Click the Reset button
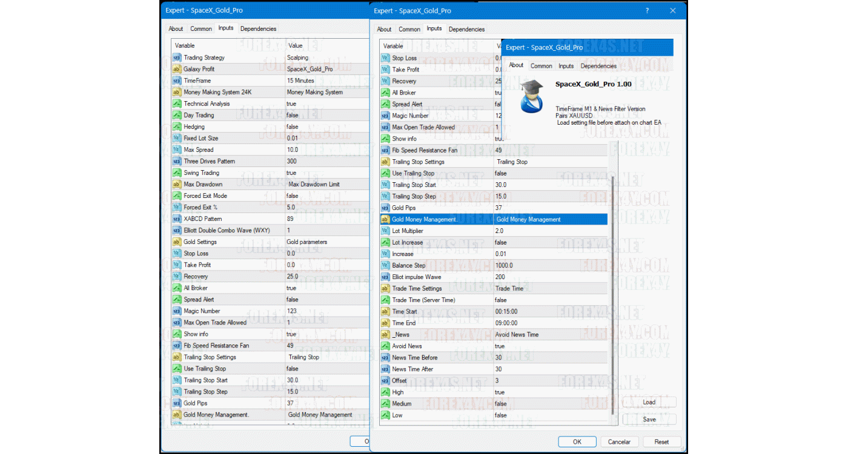The height and width of the screenshot is (454, 848). 661,442
